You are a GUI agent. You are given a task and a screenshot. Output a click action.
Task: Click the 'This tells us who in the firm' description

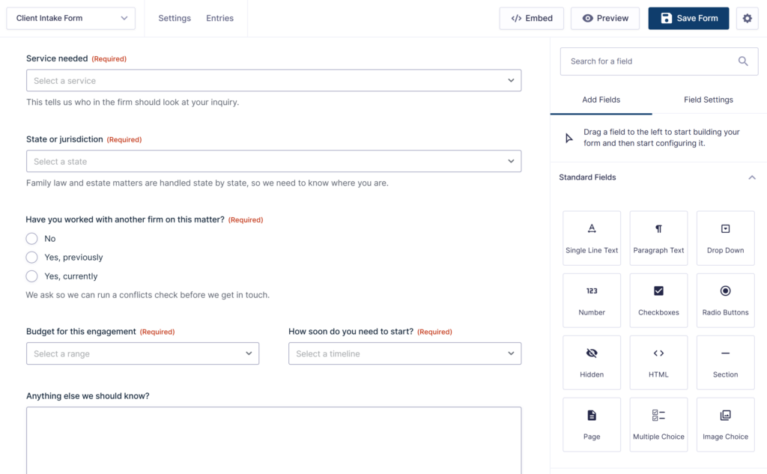point(133,103)
